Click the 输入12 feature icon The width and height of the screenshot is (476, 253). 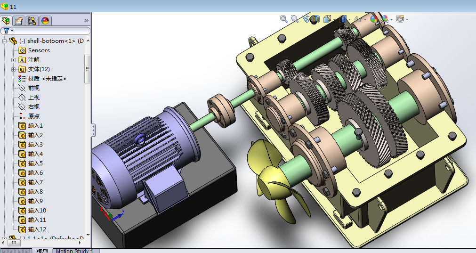[22, 229]
